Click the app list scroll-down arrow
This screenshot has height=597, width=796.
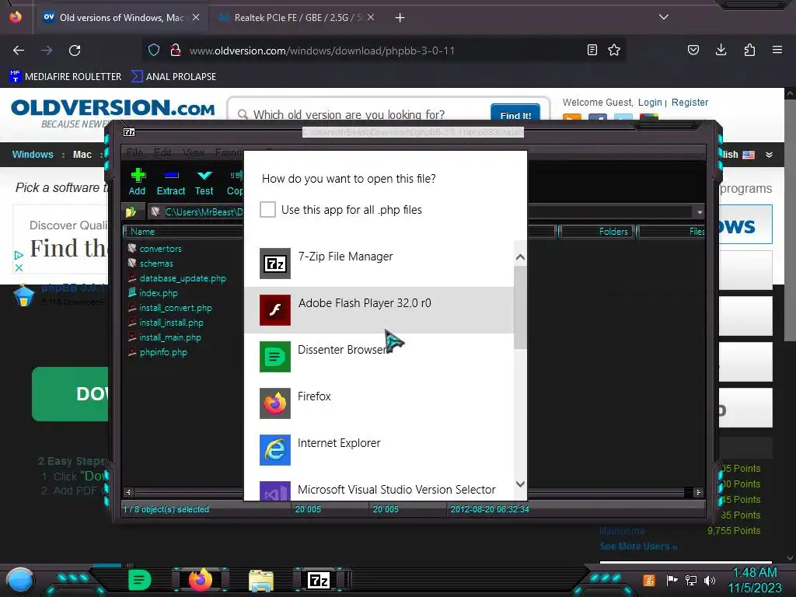click(x=520, y=484)
